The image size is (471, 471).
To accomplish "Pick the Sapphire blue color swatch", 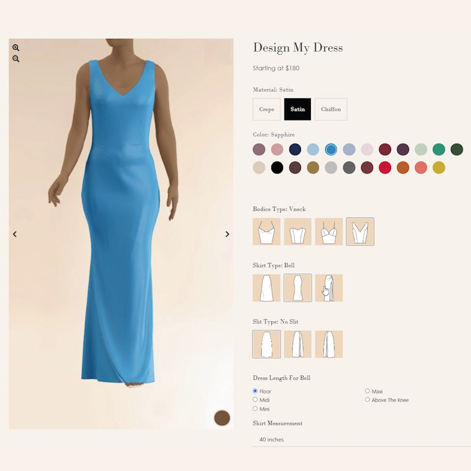I will point(331,149).
